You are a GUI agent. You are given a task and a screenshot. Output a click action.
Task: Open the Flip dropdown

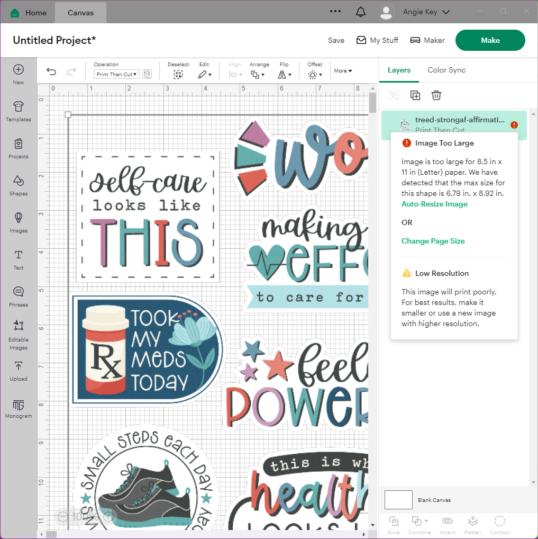[285, 75]
